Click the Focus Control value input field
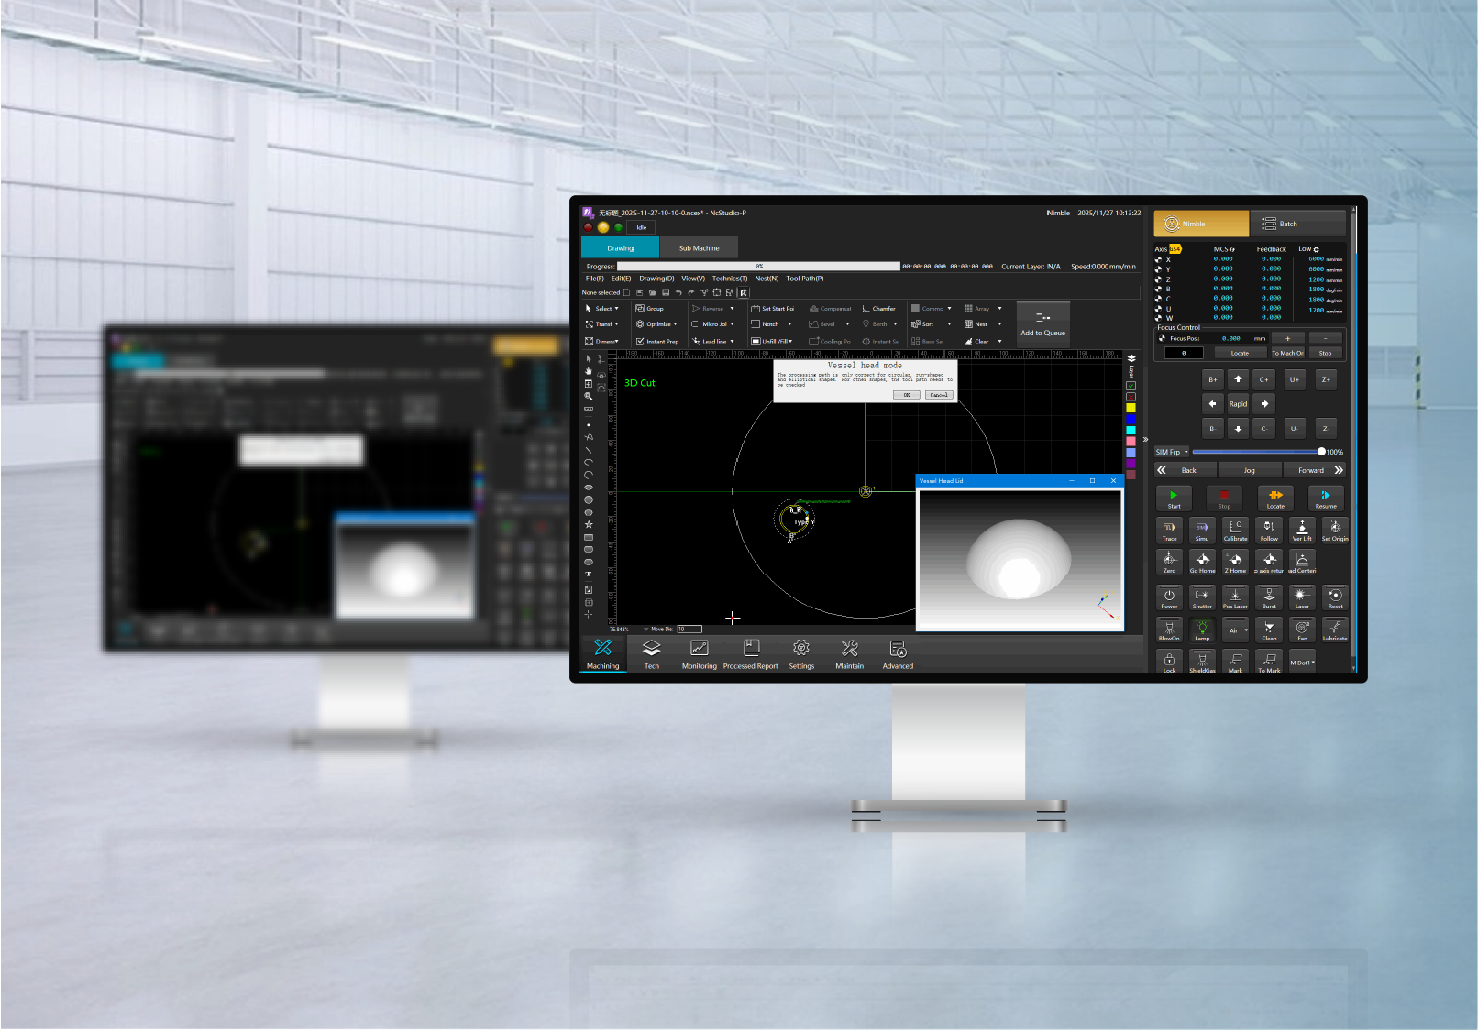 1184,353
